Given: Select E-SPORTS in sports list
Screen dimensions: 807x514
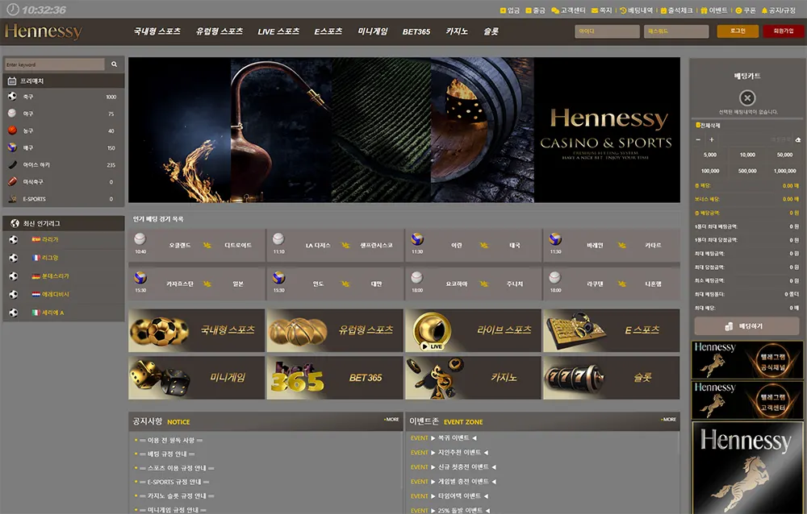Looking at the screenshot, I should 63,199.
